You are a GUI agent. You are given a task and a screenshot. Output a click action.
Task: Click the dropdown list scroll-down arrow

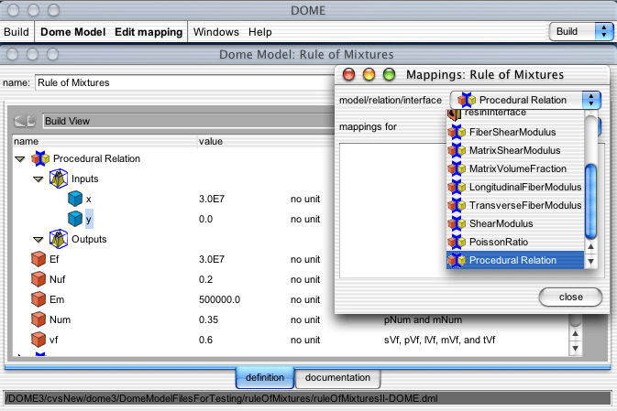(590, 261)
